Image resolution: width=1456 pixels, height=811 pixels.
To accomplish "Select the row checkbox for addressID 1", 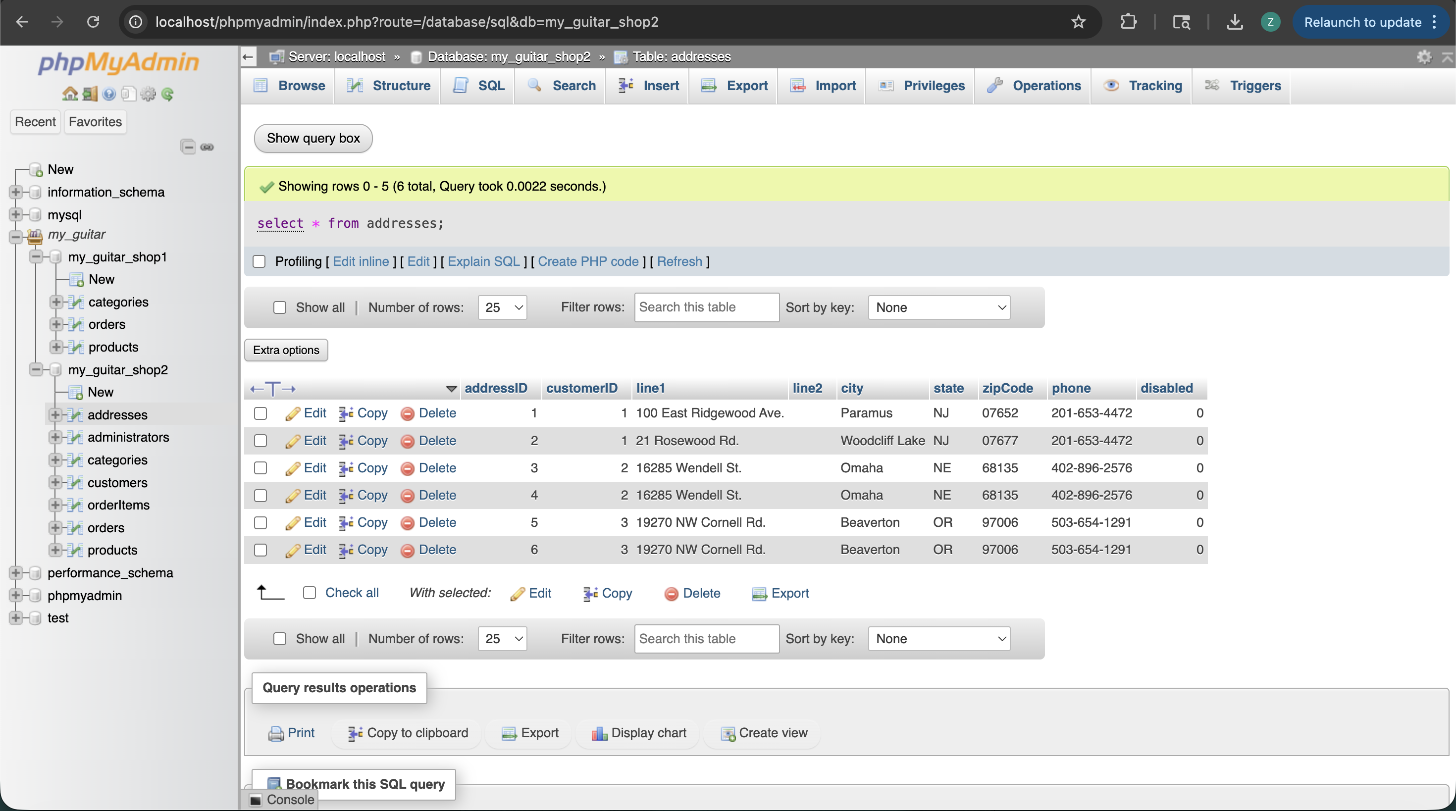I will click(260, 413).
